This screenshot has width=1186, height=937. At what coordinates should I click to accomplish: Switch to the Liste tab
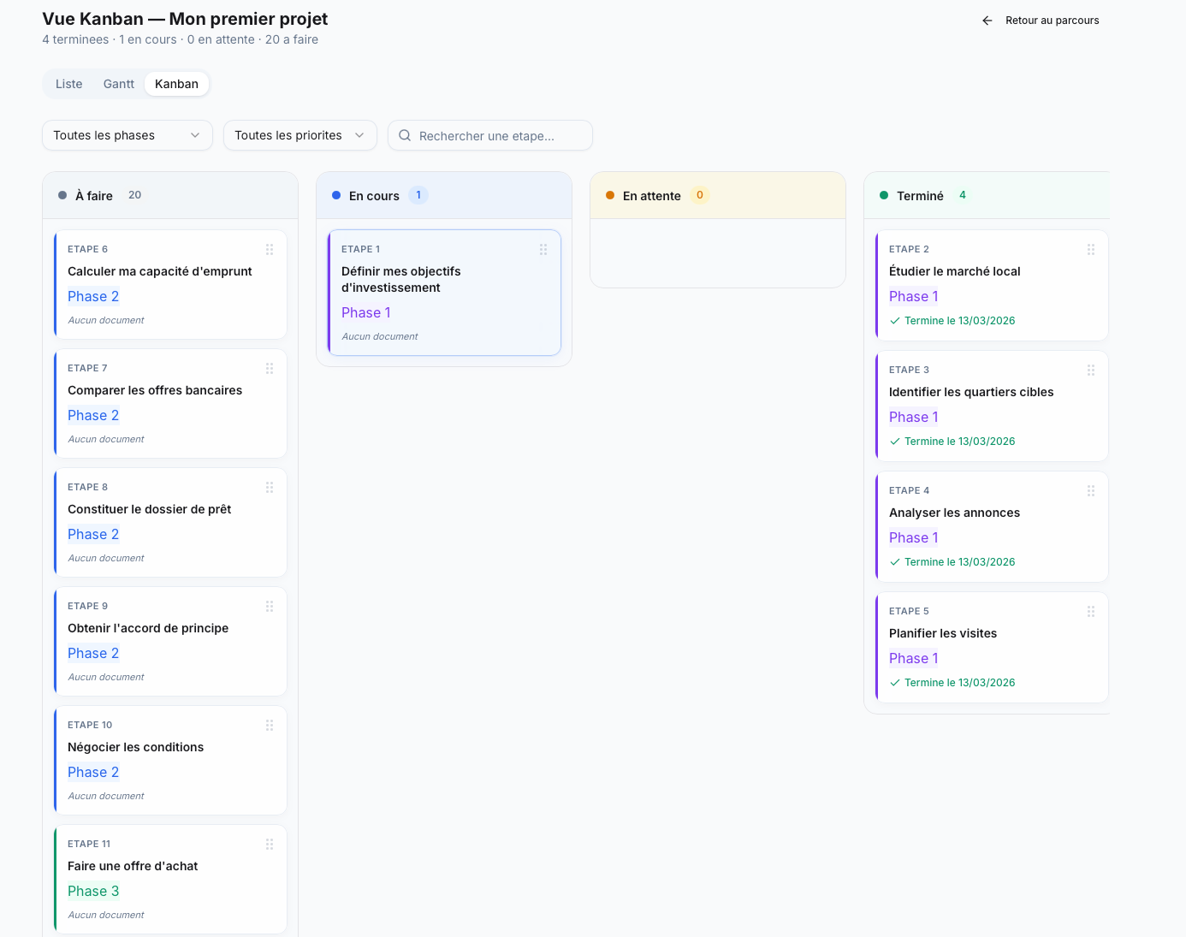68,83
